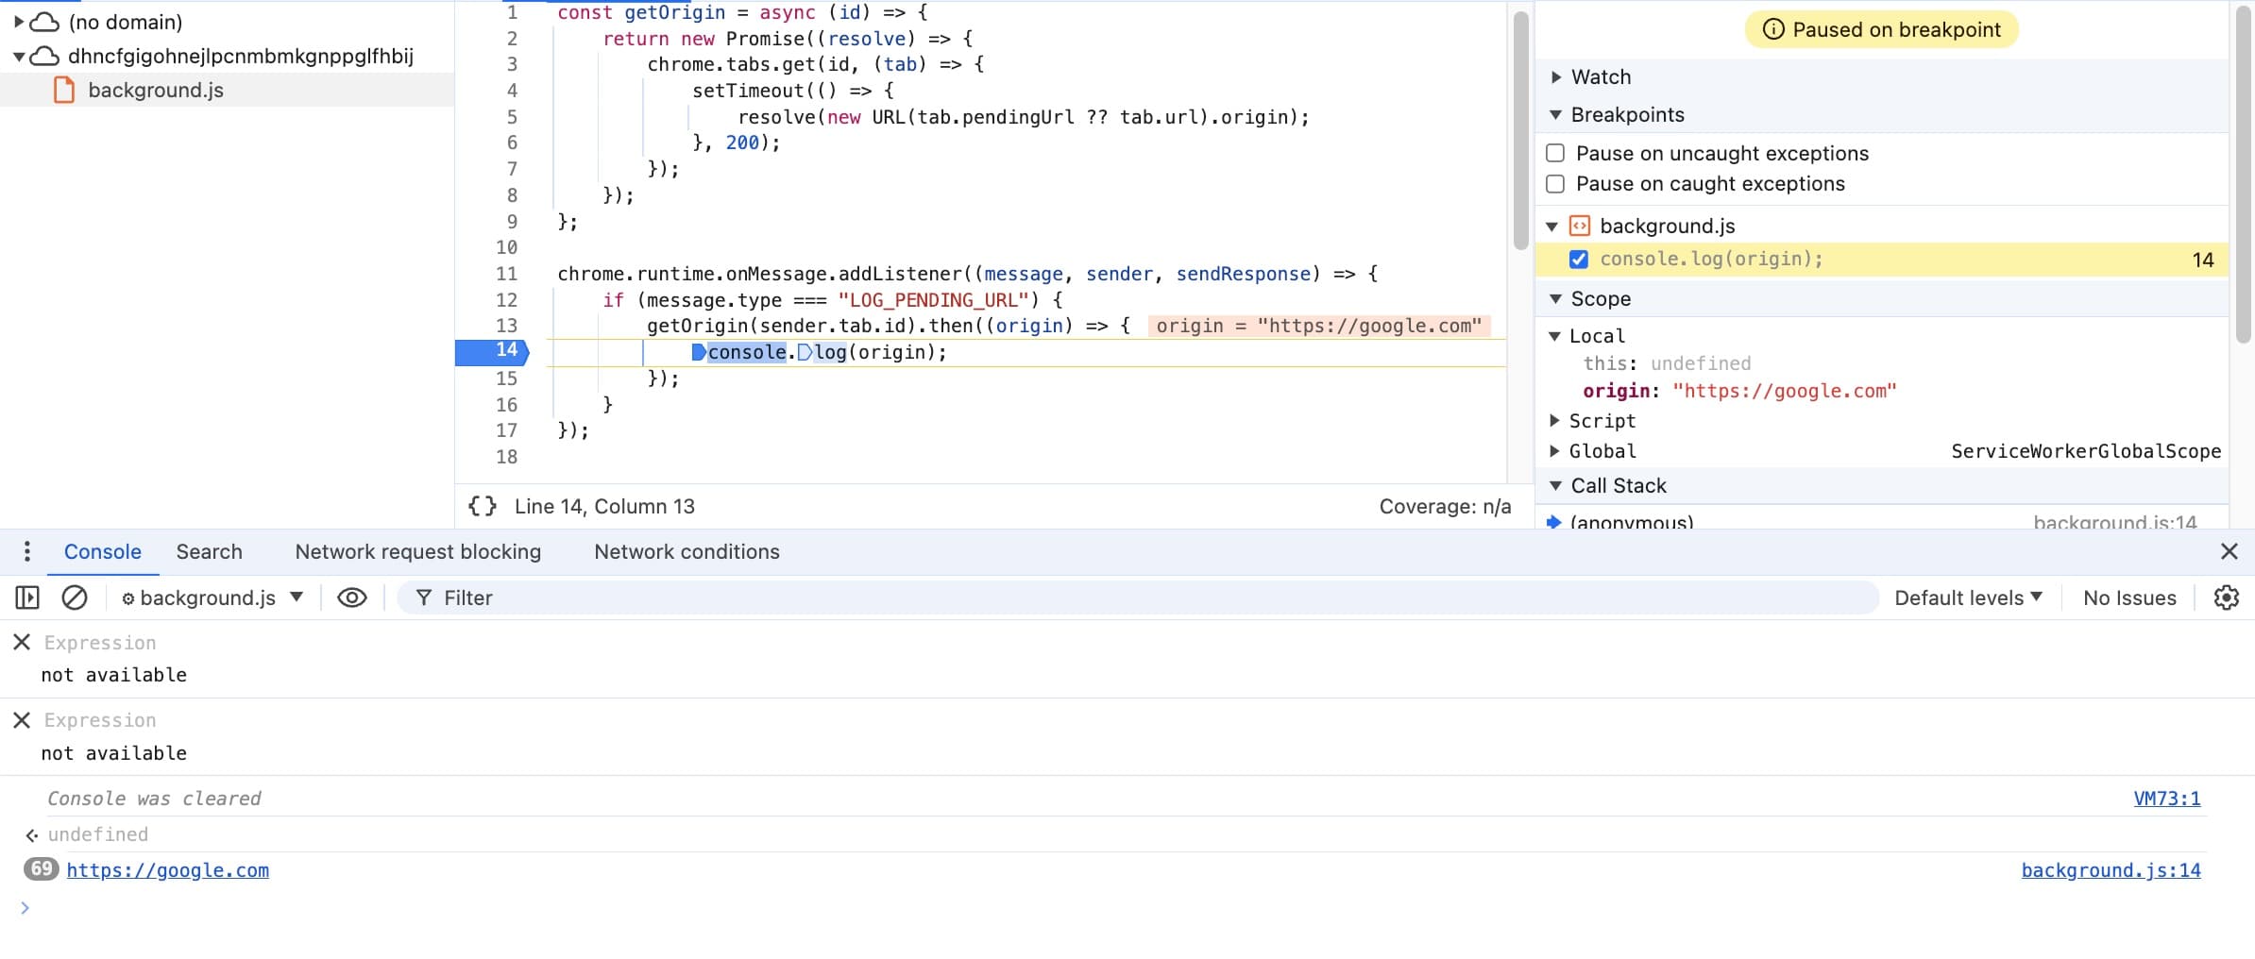Open the Network conditions tab
The height and width of the screenshot is (959, 2255).
pos(687,551)
